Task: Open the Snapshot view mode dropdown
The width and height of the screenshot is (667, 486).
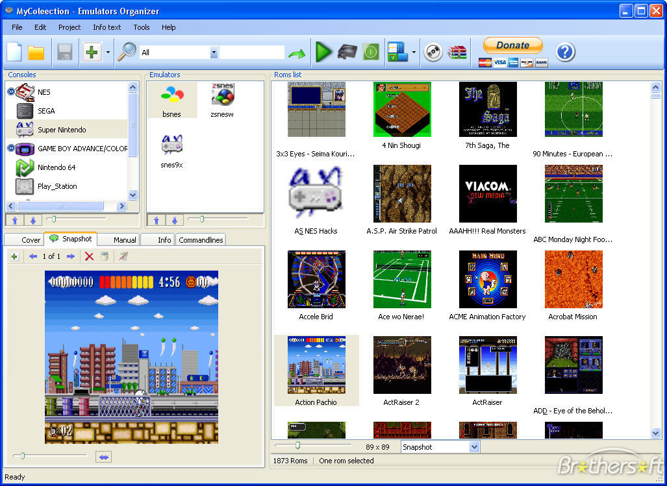Action: pos(474,447)
